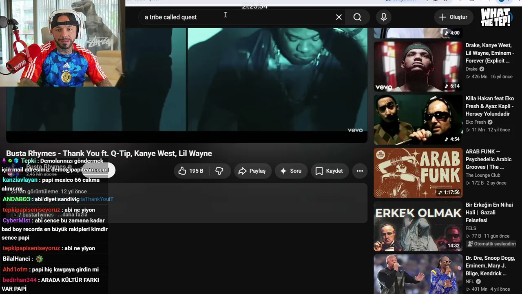Image resolution: width=522 pixels, height=294 pixels.
Task: Go to the FELS channel
Action: [471, 229]
